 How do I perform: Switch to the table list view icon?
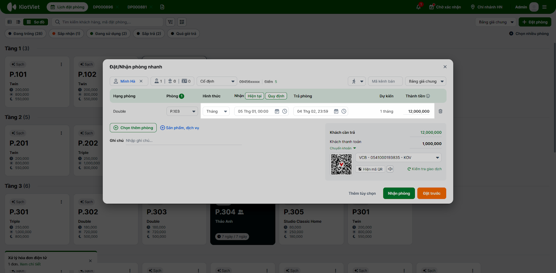[10, 22]
